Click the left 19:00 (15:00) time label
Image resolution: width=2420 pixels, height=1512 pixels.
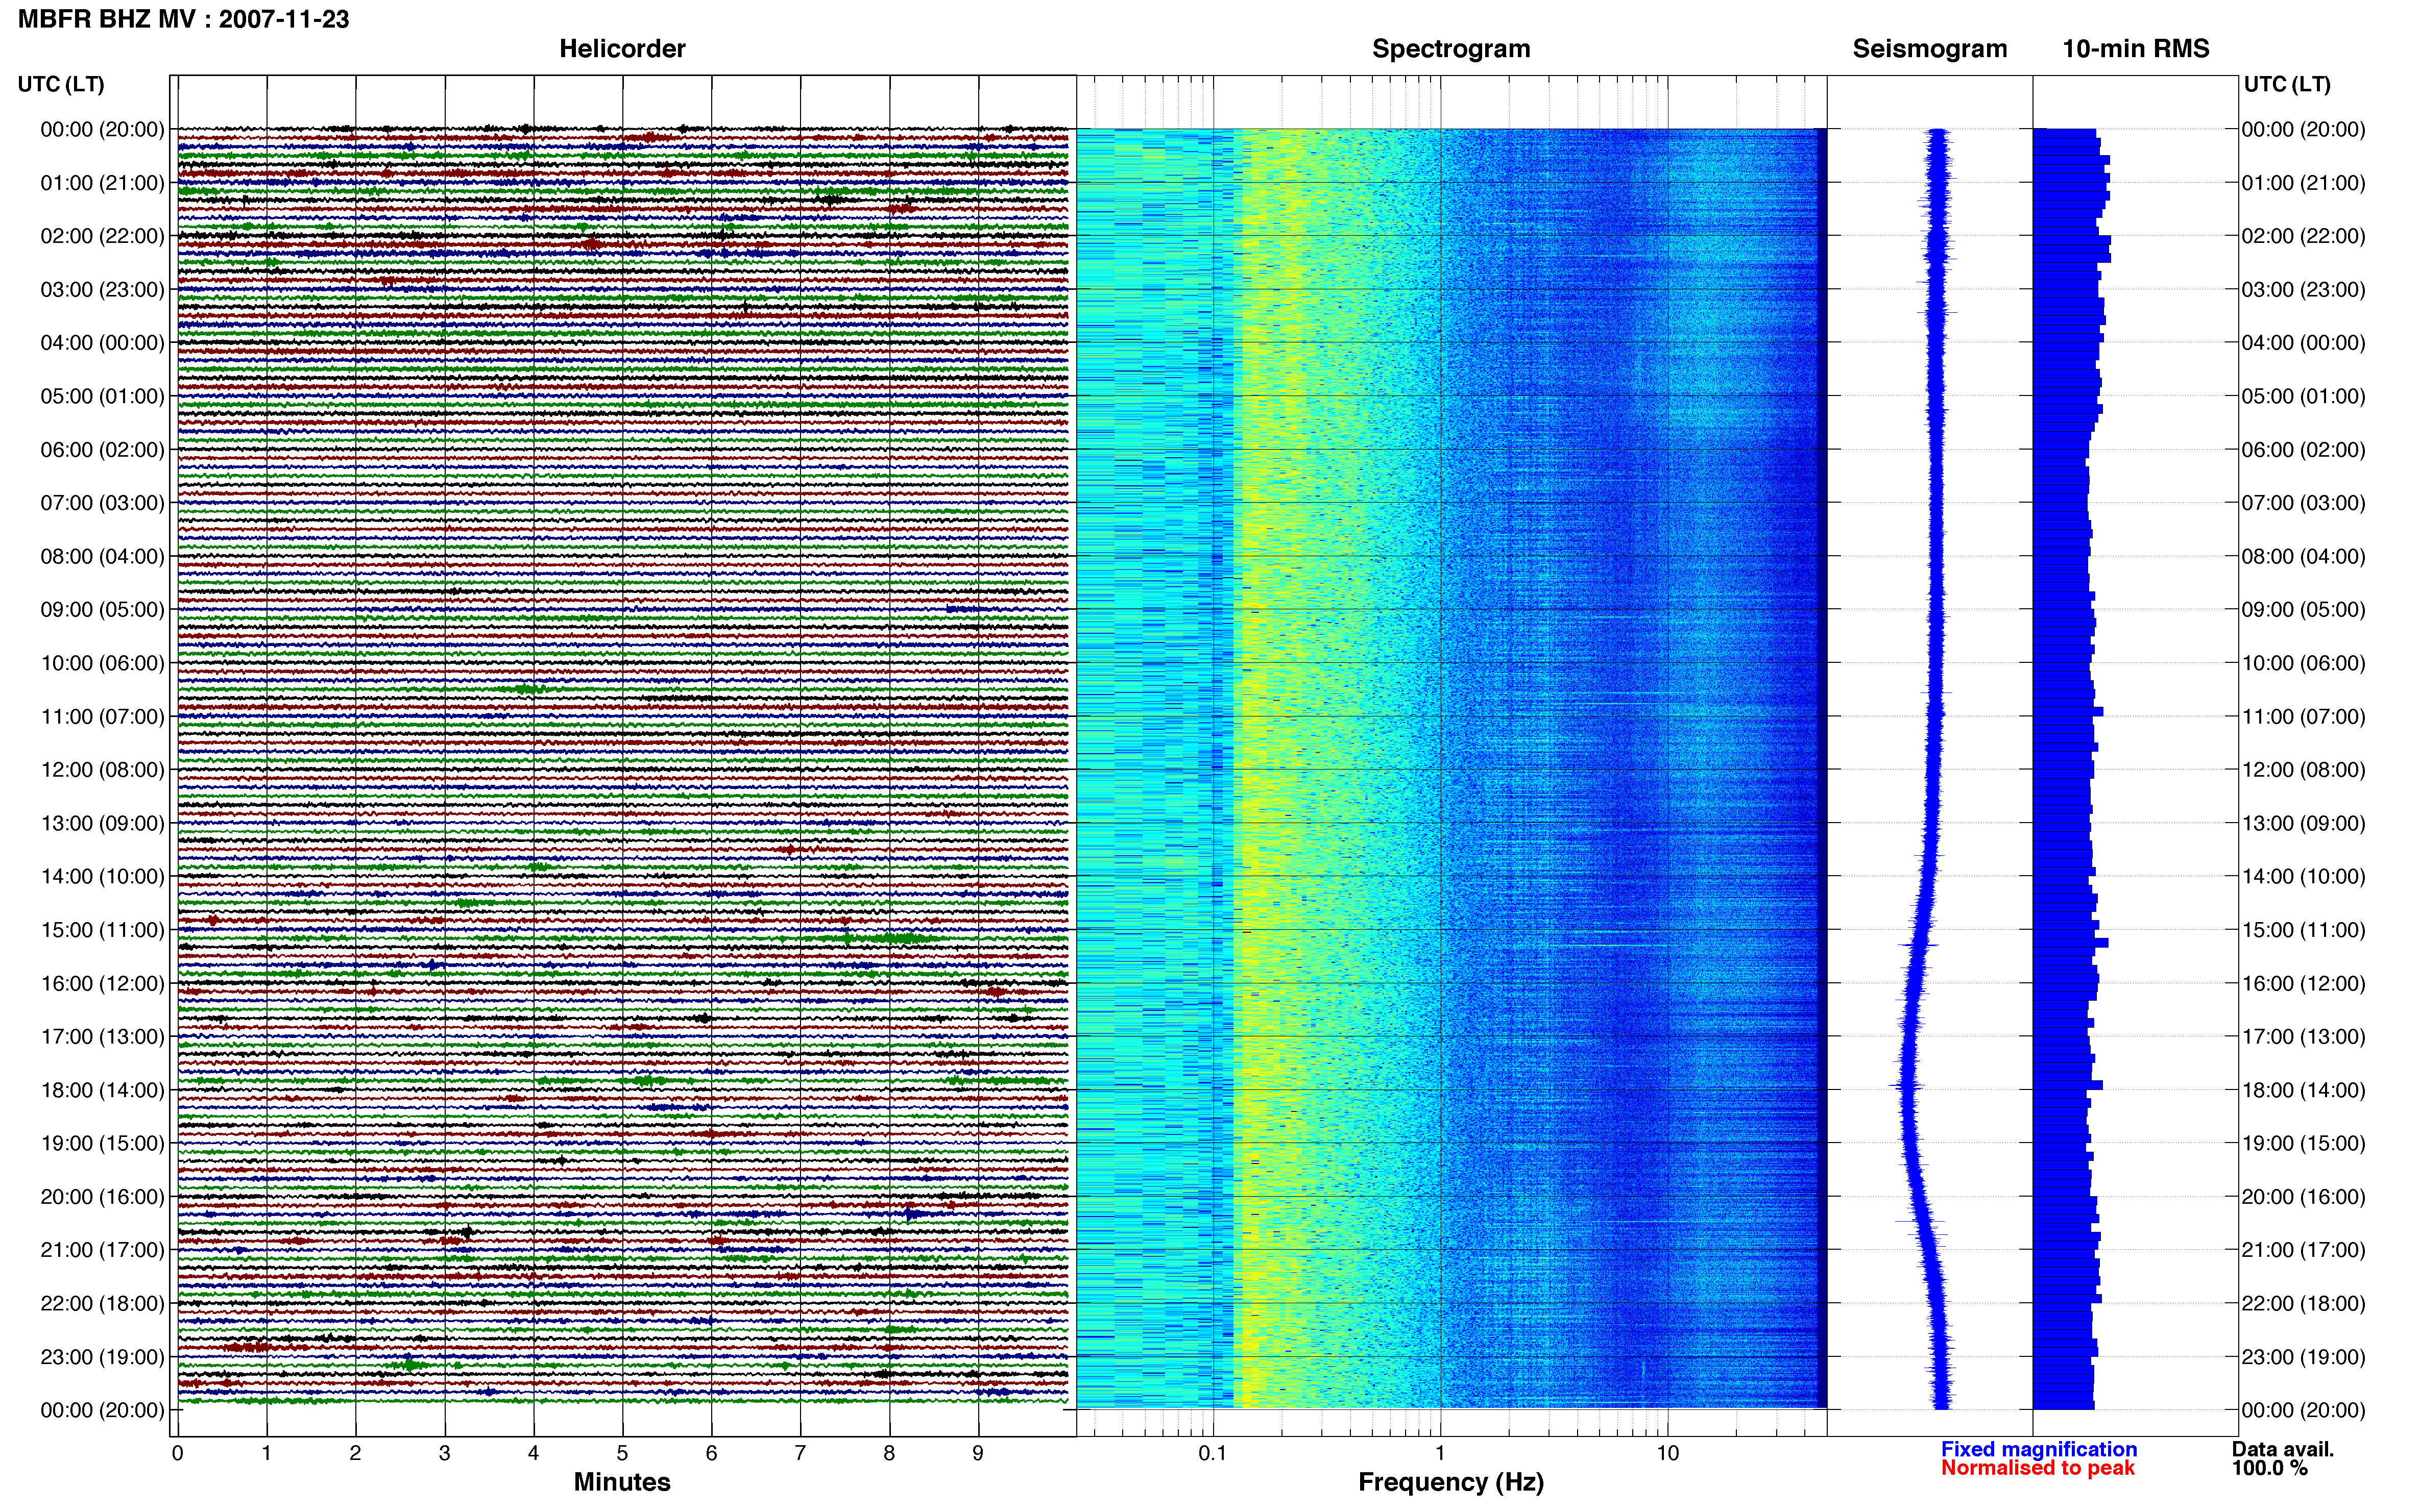click(x=102, y=1143)
